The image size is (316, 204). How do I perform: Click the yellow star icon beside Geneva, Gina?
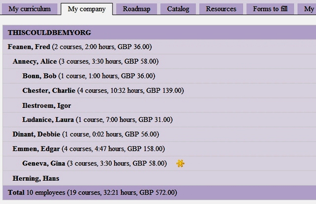181,164
